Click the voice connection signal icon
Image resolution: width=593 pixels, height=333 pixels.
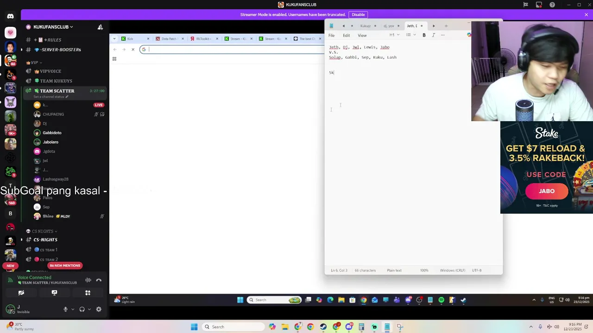tap(10, 280)
